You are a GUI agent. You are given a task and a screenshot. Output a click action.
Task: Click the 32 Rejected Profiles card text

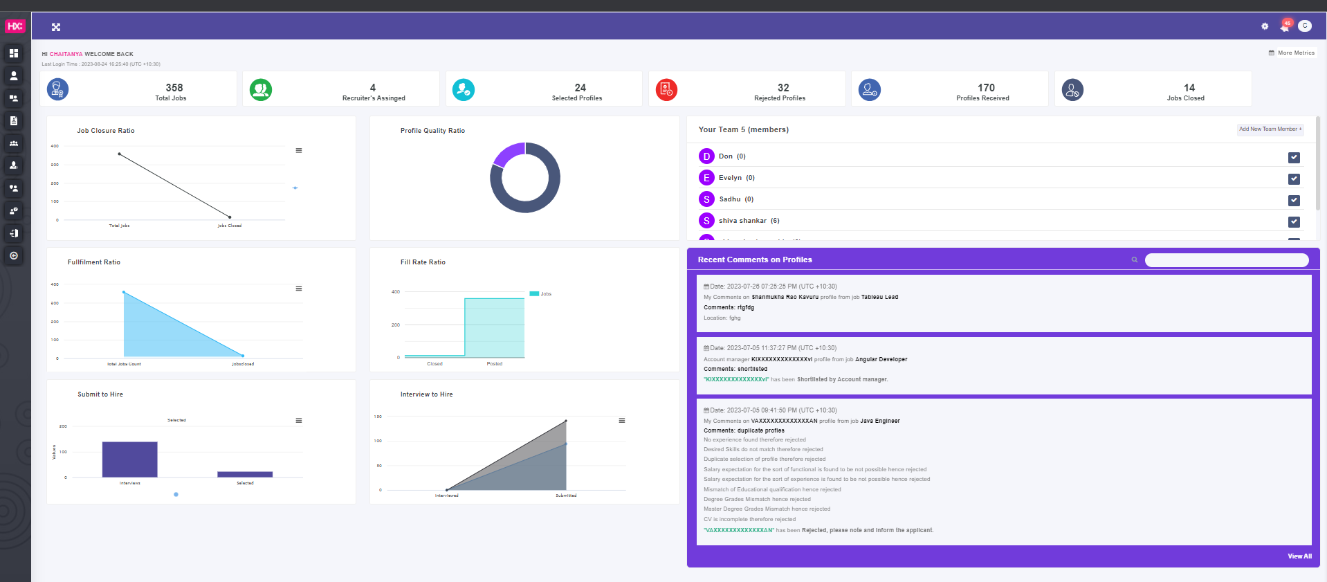tap(780, 92)
